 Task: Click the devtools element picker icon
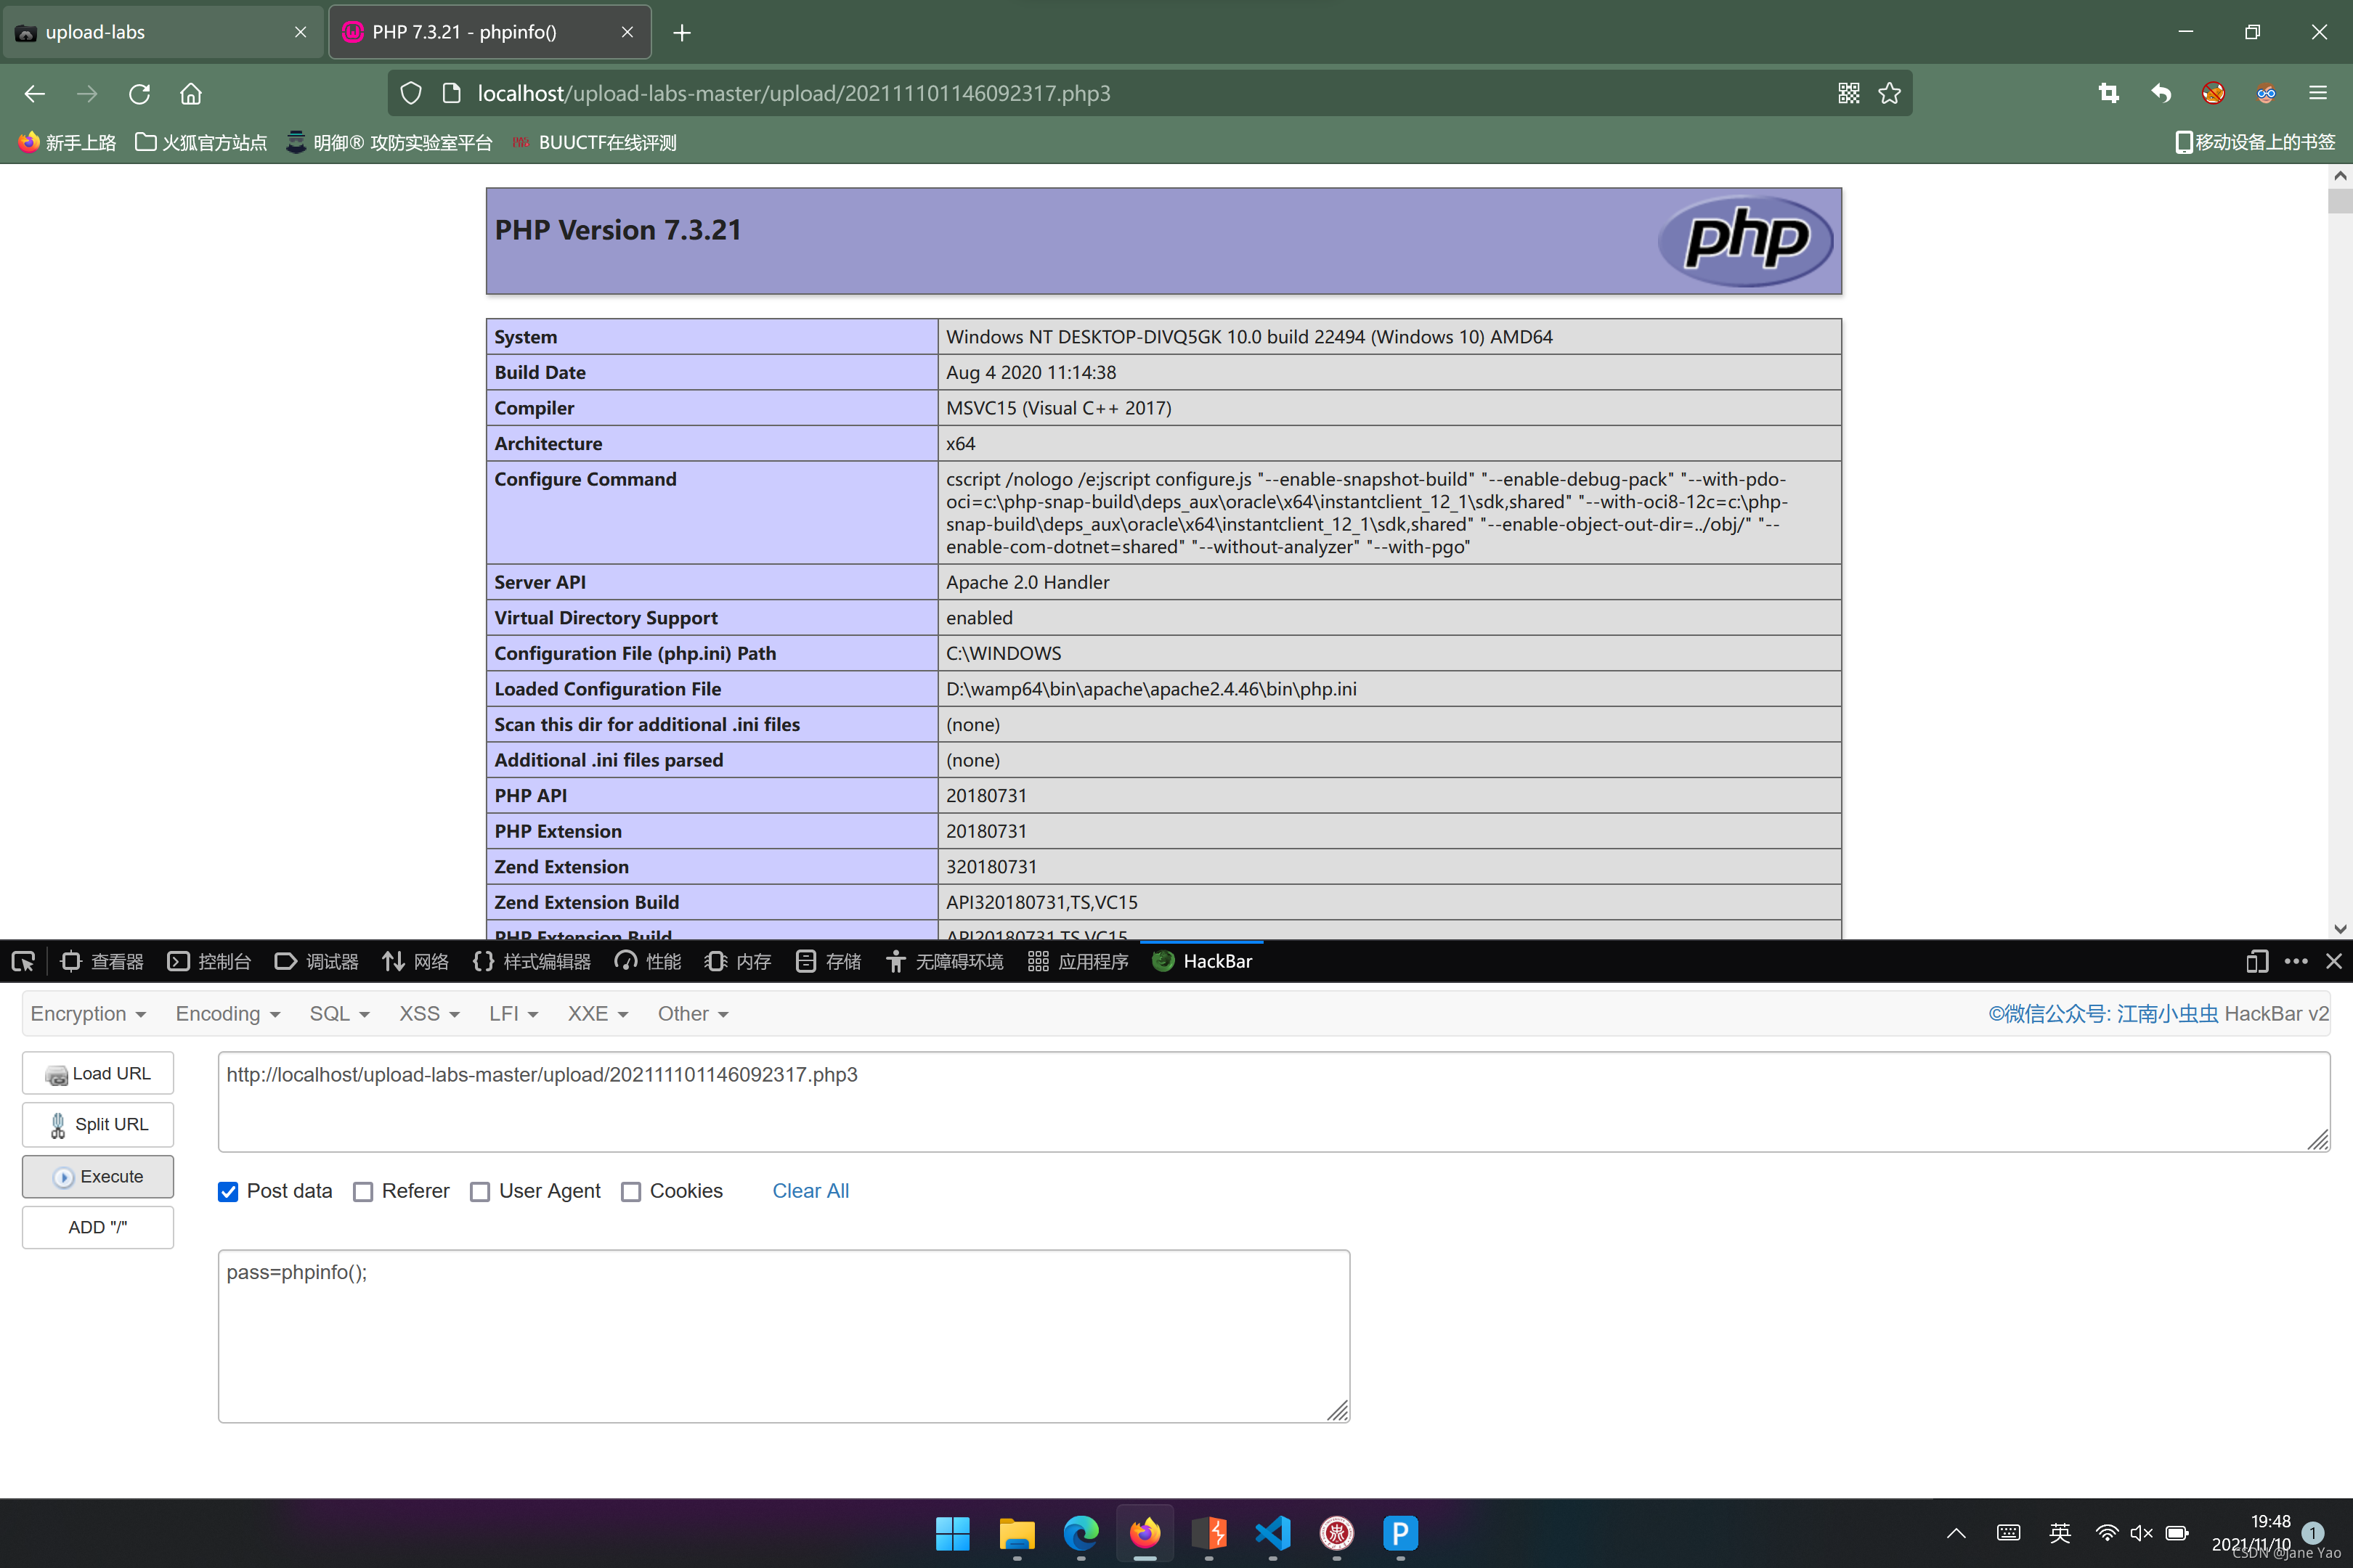(23, 961)
